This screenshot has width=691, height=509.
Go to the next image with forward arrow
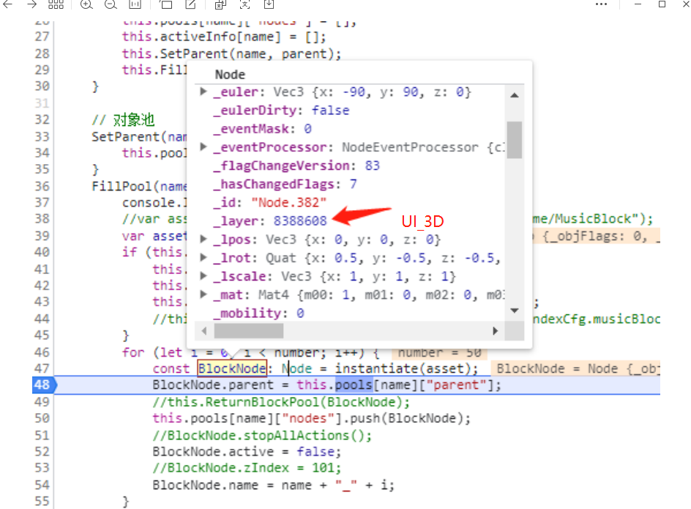(31, 4)
